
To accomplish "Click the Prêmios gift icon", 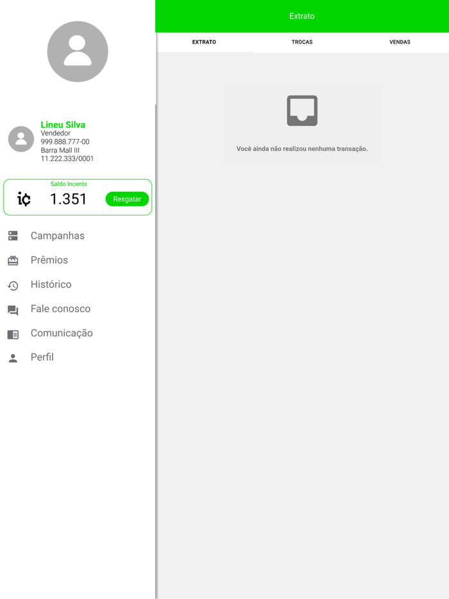I will click(13, 260).
